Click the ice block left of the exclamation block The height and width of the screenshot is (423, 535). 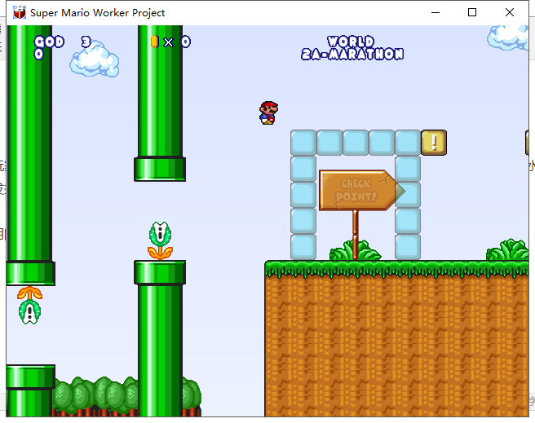click(408, 143)
